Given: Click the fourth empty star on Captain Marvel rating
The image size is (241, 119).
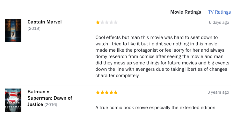Looking at the screenshot, I should click(x=111, y=23).
